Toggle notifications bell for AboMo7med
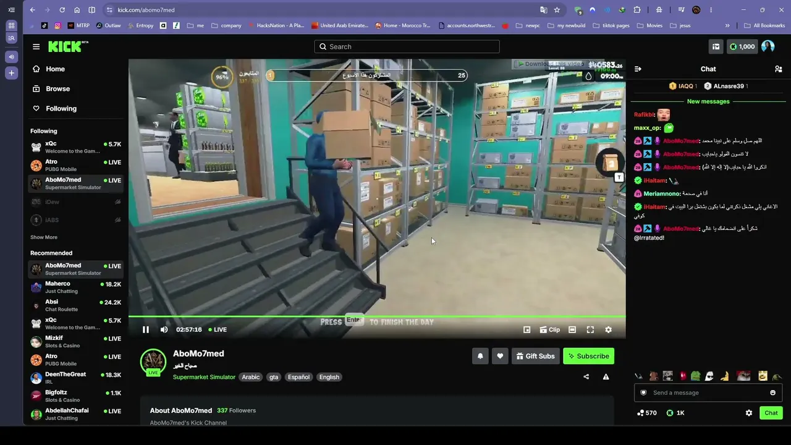Image resolution: width=791 pixels, height=445 pixels. [x=480, y=356]
